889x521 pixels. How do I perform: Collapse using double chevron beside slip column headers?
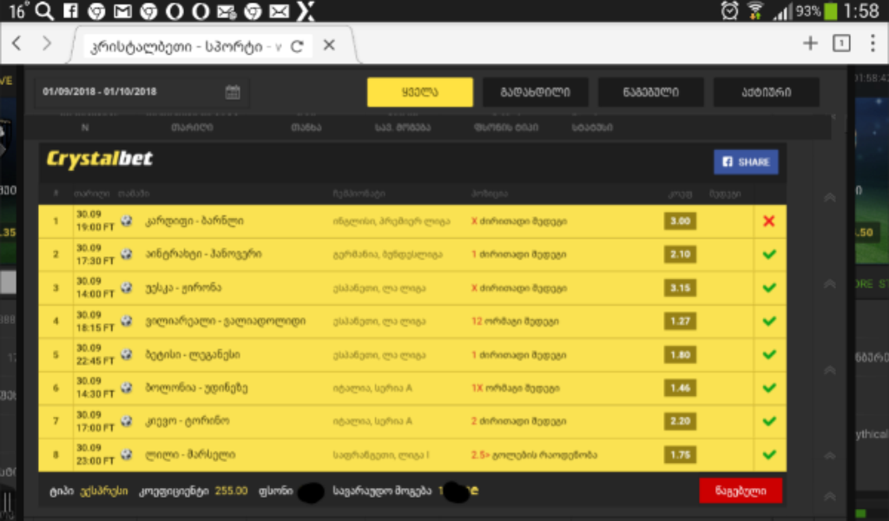click(829, 197)
